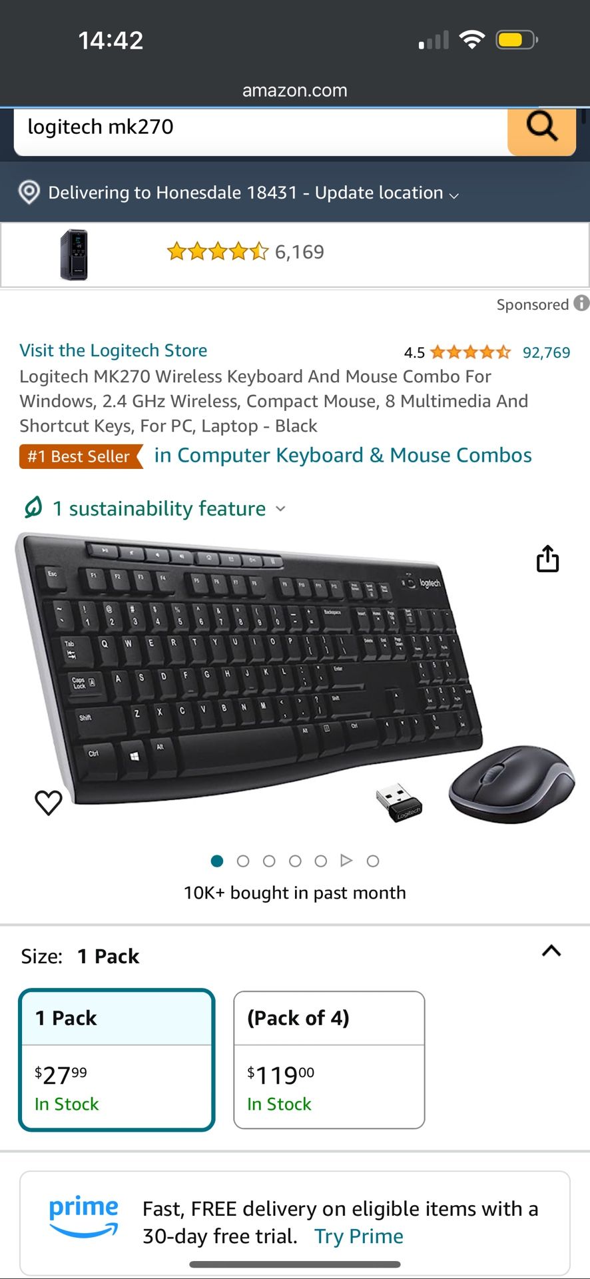The width and height of the screenshot is (590, 1279).
Task: Select the 1 Pack size option
Action: click(x=117, y=1060)
